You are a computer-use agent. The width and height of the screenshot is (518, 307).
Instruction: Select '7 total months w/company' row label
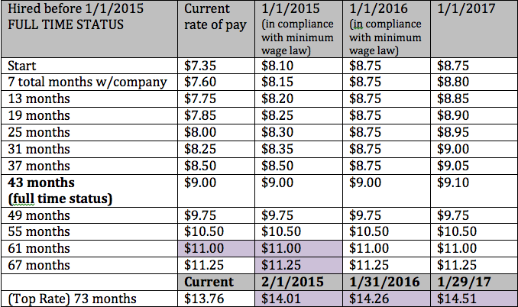(89, 82)
